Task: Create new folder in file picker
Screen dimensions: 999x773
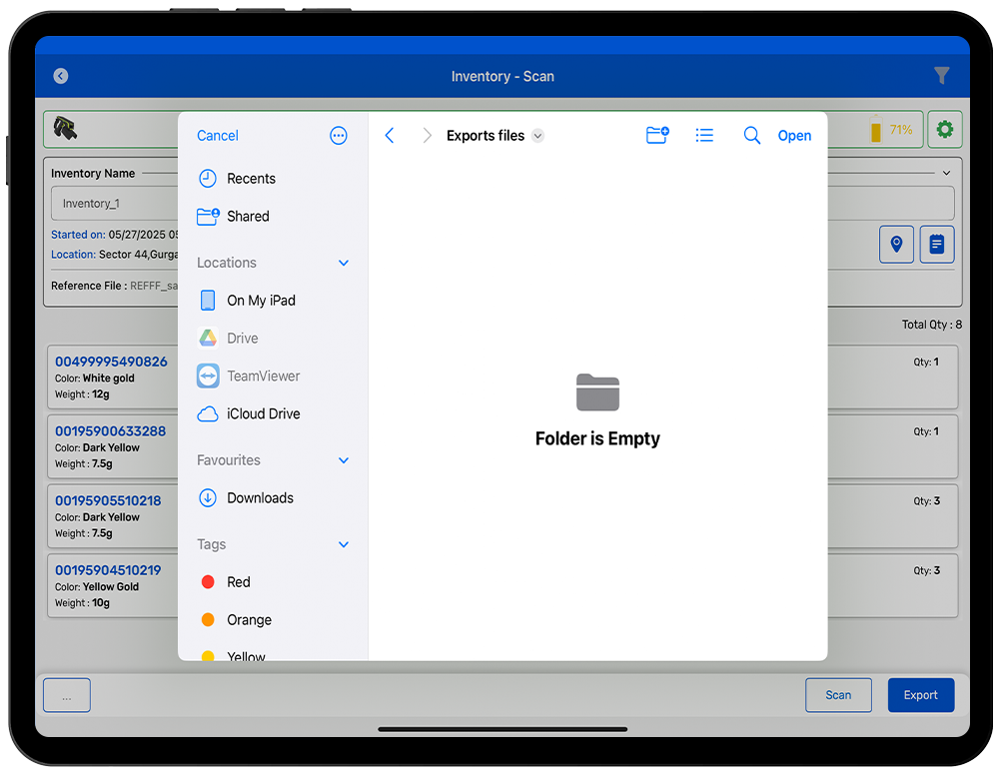Action: (x=657, y=136)
